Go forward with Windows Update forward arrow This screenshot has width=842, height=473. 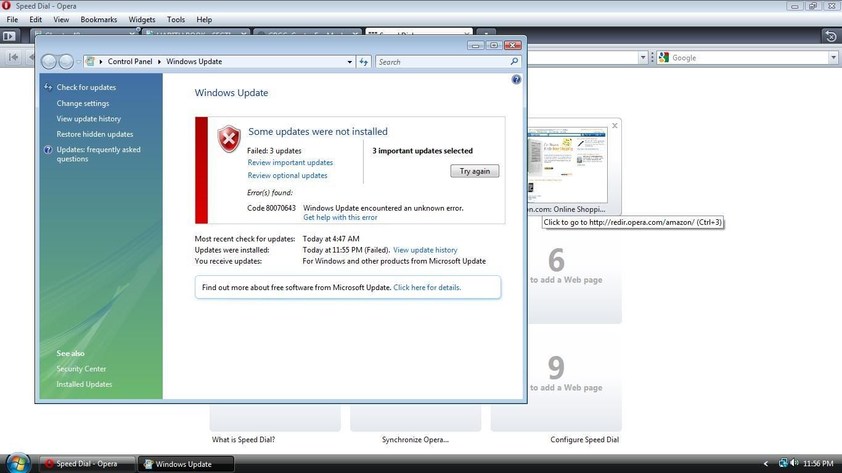[66, 62]
